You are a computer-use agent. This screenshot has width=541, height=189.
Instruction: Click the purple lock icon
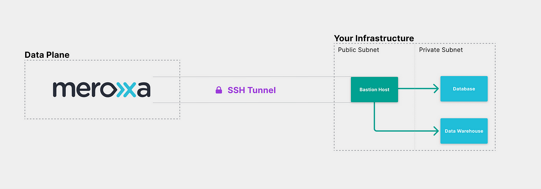219,90
